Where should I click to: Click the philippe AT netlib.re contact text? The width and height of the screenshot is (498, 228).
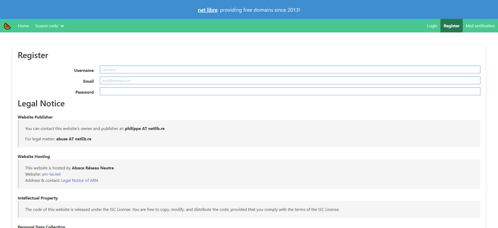coord(144,129)
